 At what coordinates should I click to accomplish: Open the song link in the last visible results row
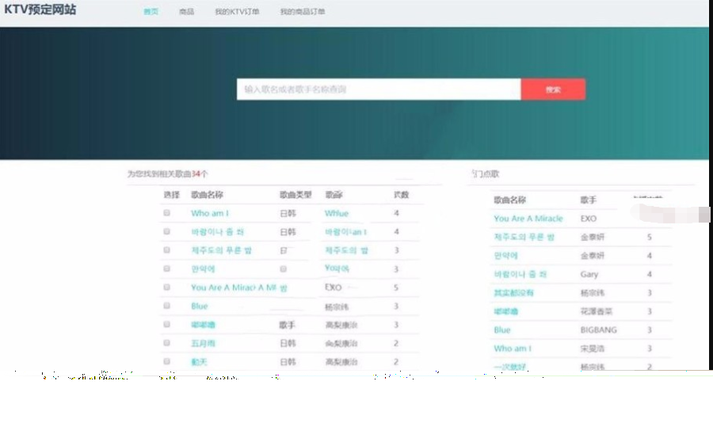click(199, 362)
